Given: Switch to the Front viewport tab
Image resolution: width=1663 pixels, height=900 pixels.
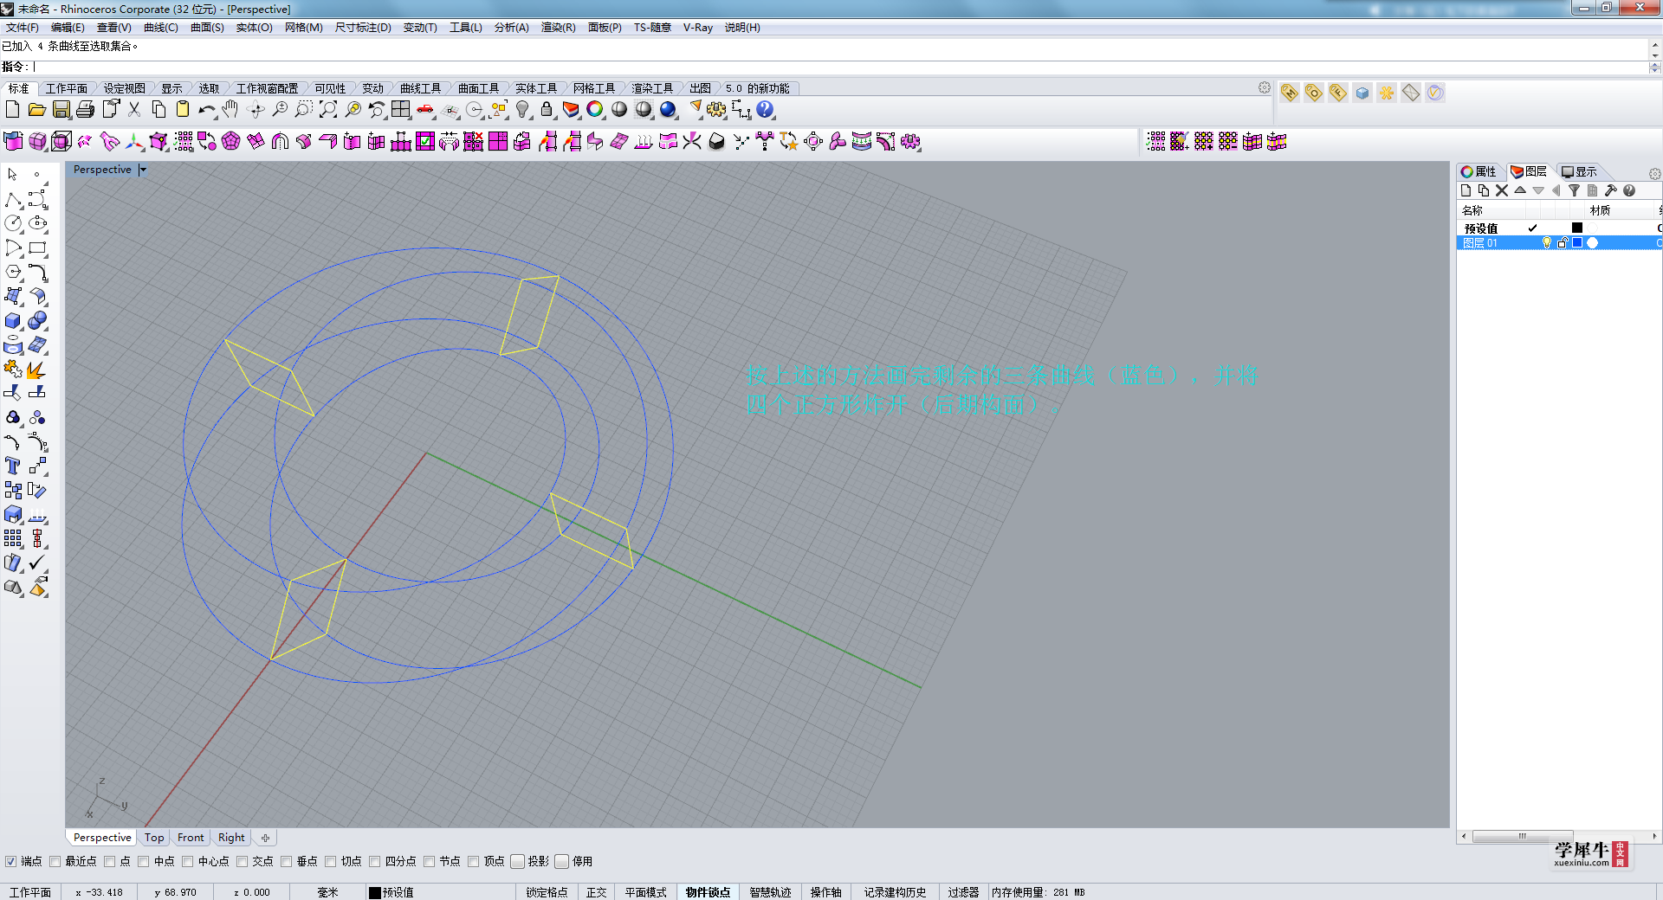Looking at the screenshot, I should [x=191, y=838].
